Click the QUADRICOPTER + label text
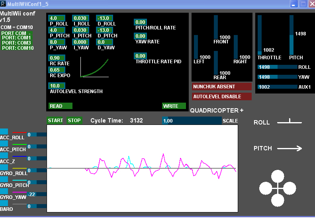 (x=217, y=111)
